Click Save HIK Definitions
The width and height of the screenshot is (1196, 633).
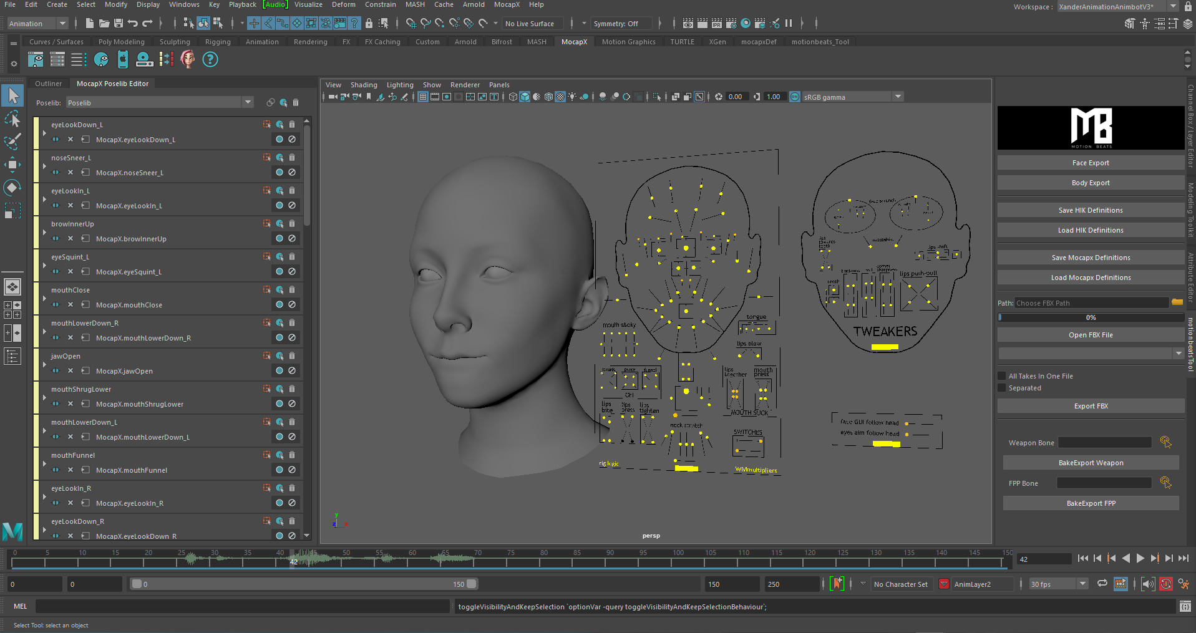[x=1091, y=210]
